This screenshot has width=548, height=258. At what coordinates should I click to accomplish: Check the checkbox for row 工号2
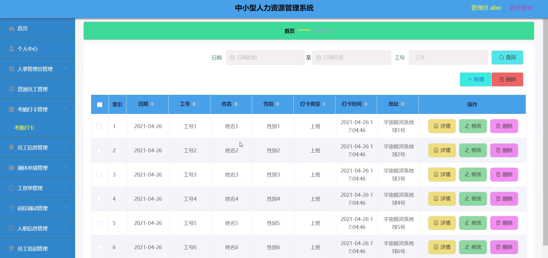pyautogui.click(x=99, y=150)
